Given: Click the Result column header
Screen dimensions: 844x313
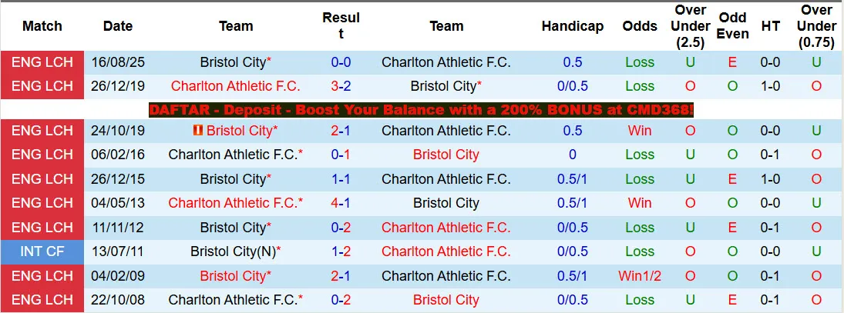Looking at the screenshot, I should point(341,26).
